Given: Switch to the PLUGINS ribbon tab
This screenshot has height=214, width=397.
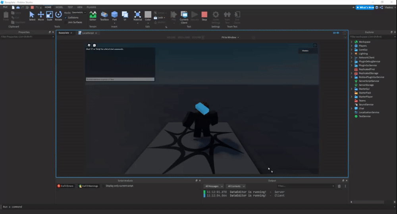Looking at the screenshot, I should click(x=91, y=7).
